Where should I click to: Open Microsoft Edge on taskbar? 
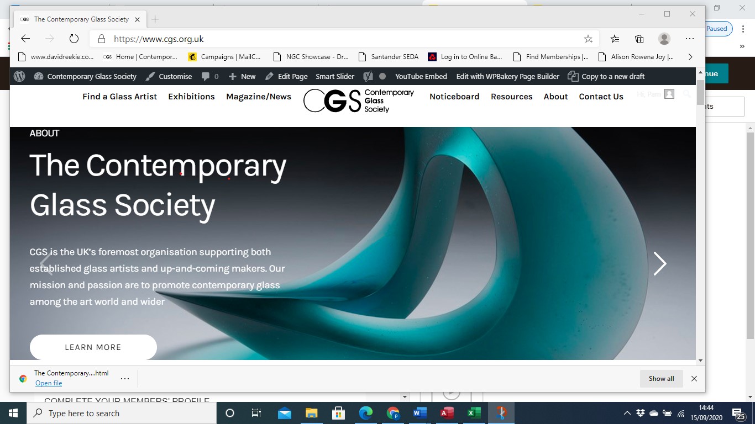tap(365, 413)
